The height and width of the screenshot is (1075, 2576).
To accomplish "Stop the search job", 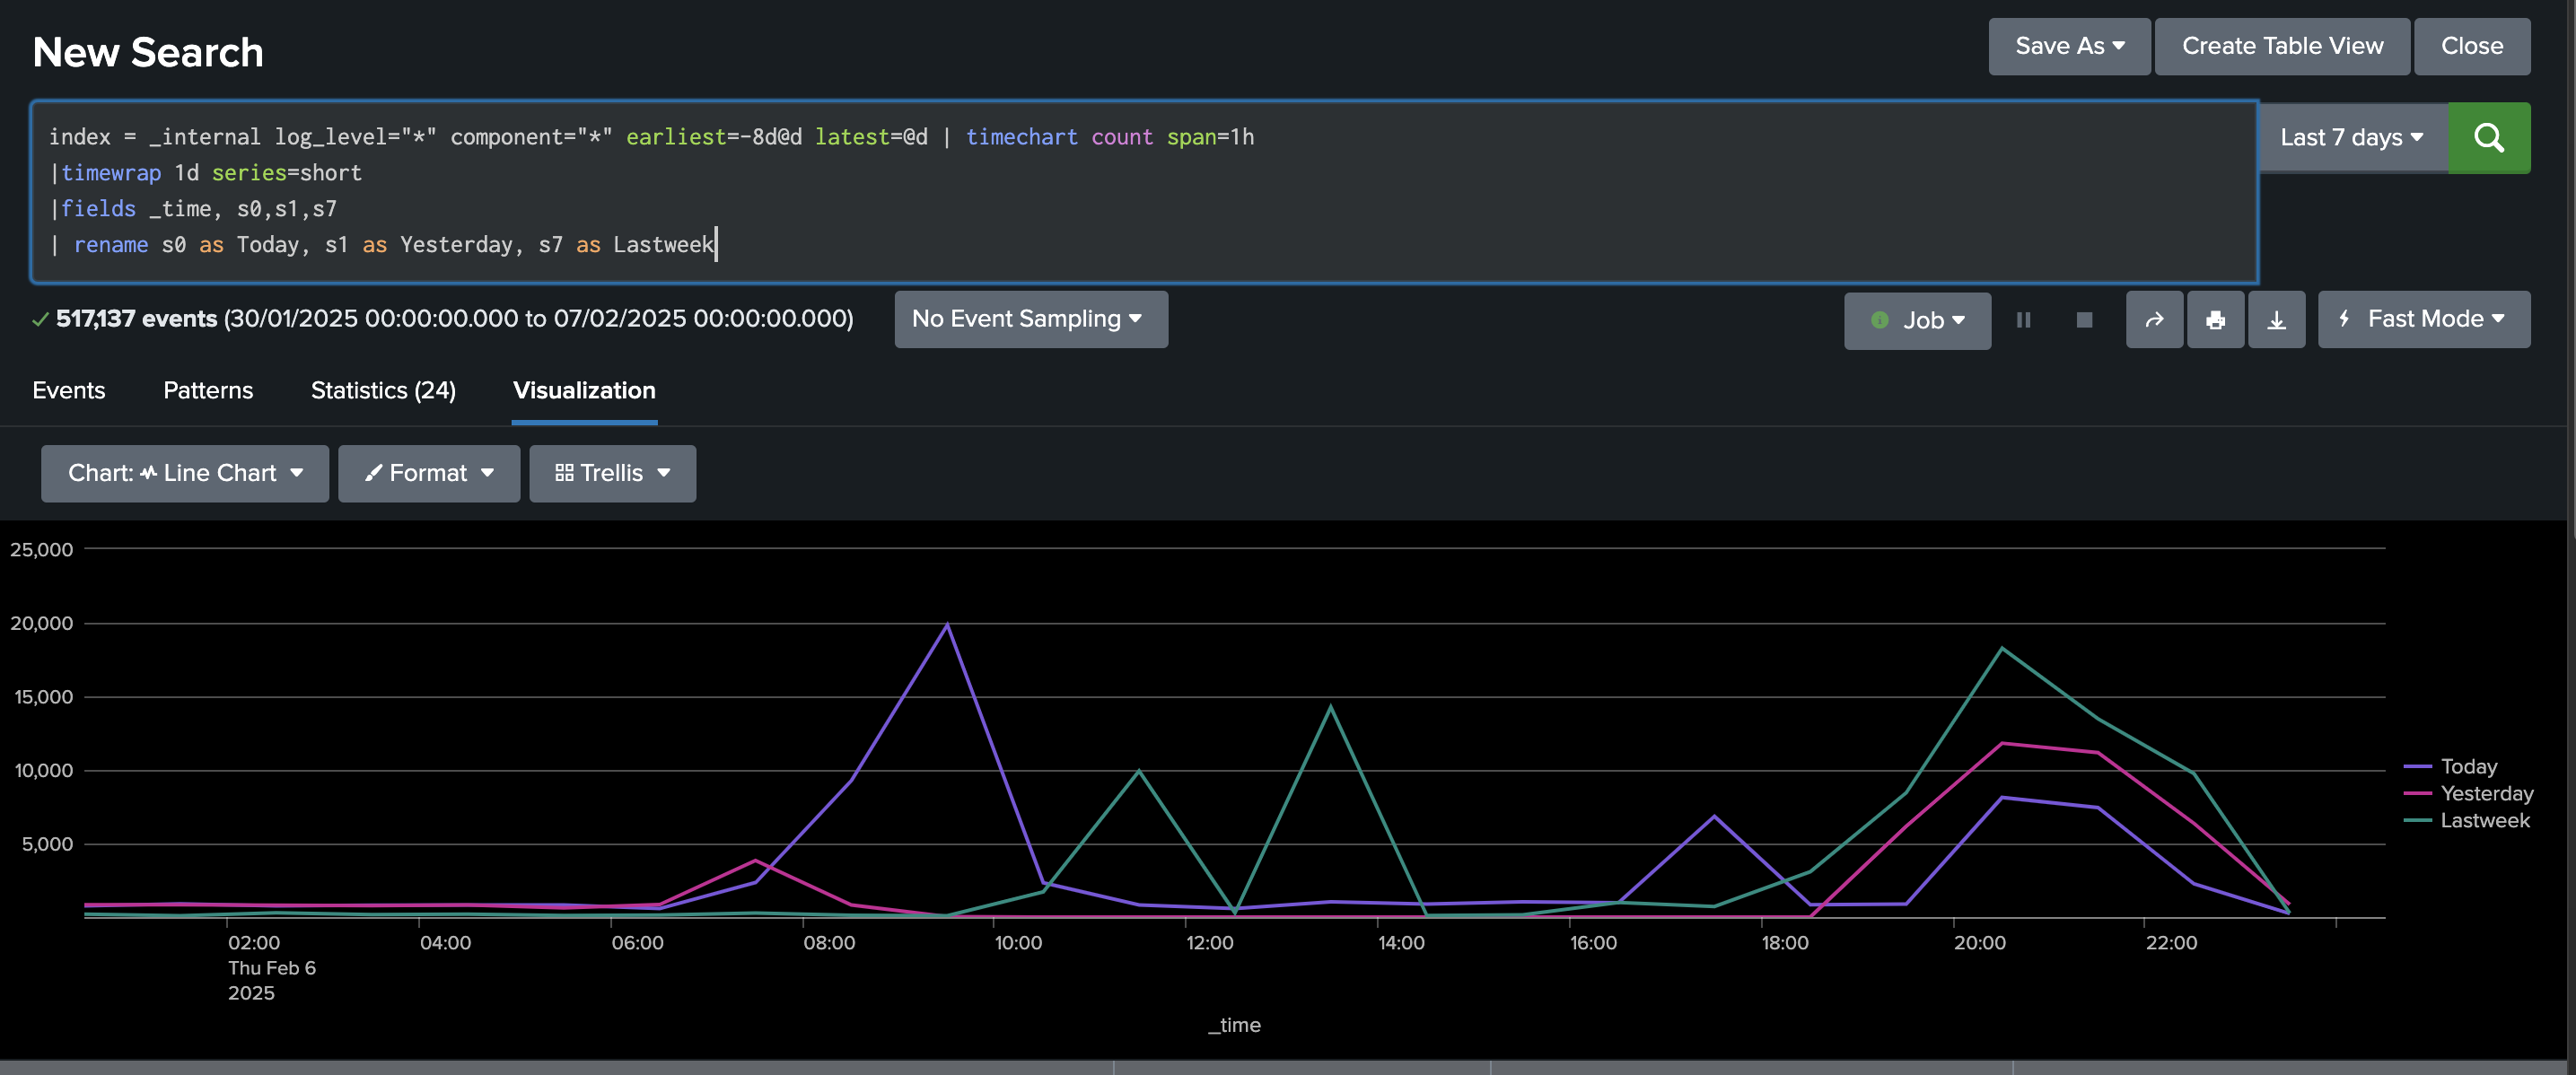I will [x=2084, y=320].
